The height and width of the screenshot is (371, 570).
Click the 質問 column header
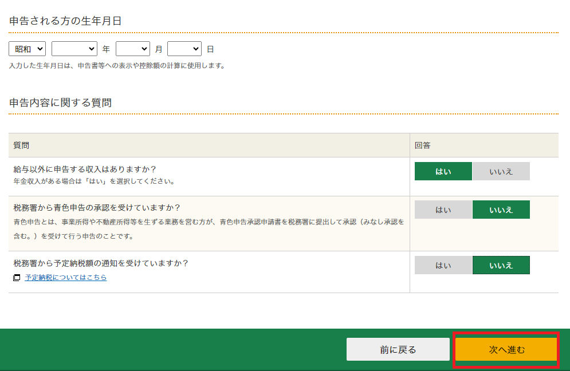(x=21, y=145)
